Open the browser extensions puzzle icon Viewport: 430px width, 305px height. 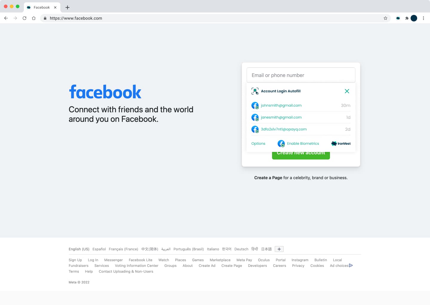(x=406, y=18)
